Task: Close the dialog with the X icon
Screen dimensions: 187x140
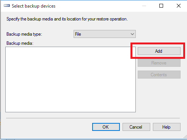Action: 179,6
